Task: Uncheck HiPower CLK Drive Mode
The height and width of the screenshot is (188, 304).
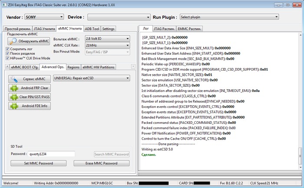Action: click(8, 58)
